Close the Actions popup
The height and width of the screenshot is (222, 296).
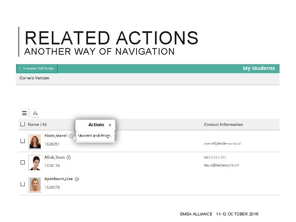[x=110, y=125]
